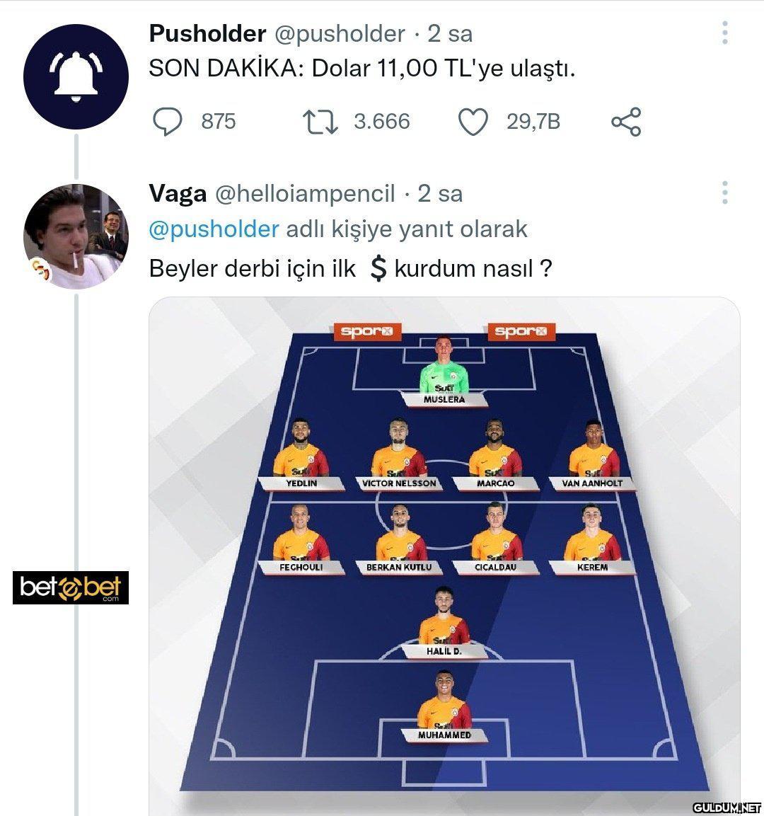
Task: Open the lineup image at Muslera goalkeeper
Action: tap(444, 371)
